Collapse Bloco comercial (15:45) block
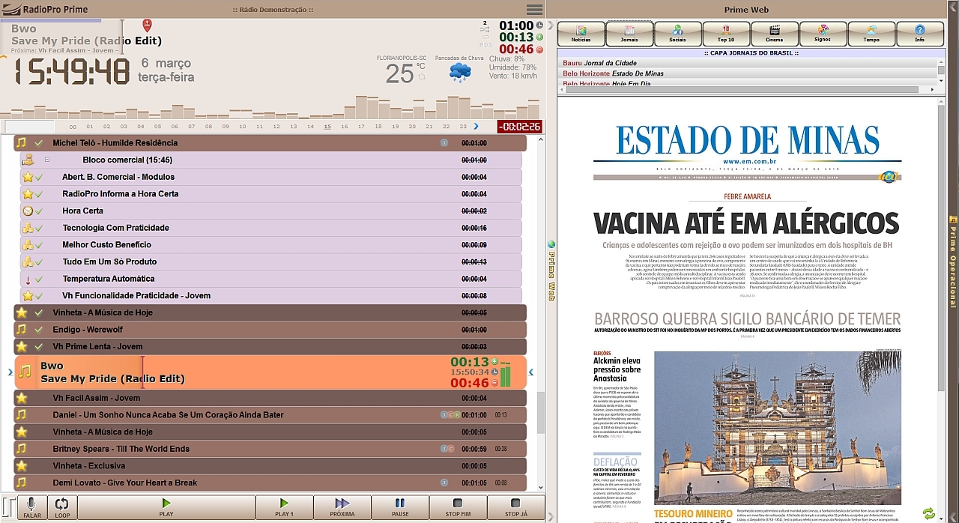Viewport: 959px width, 523px height. coord(46,160)
